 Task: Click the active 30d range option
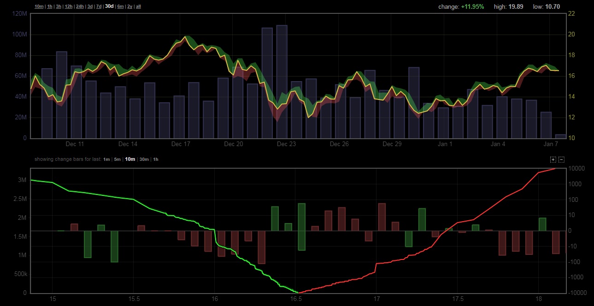point(109,6)
